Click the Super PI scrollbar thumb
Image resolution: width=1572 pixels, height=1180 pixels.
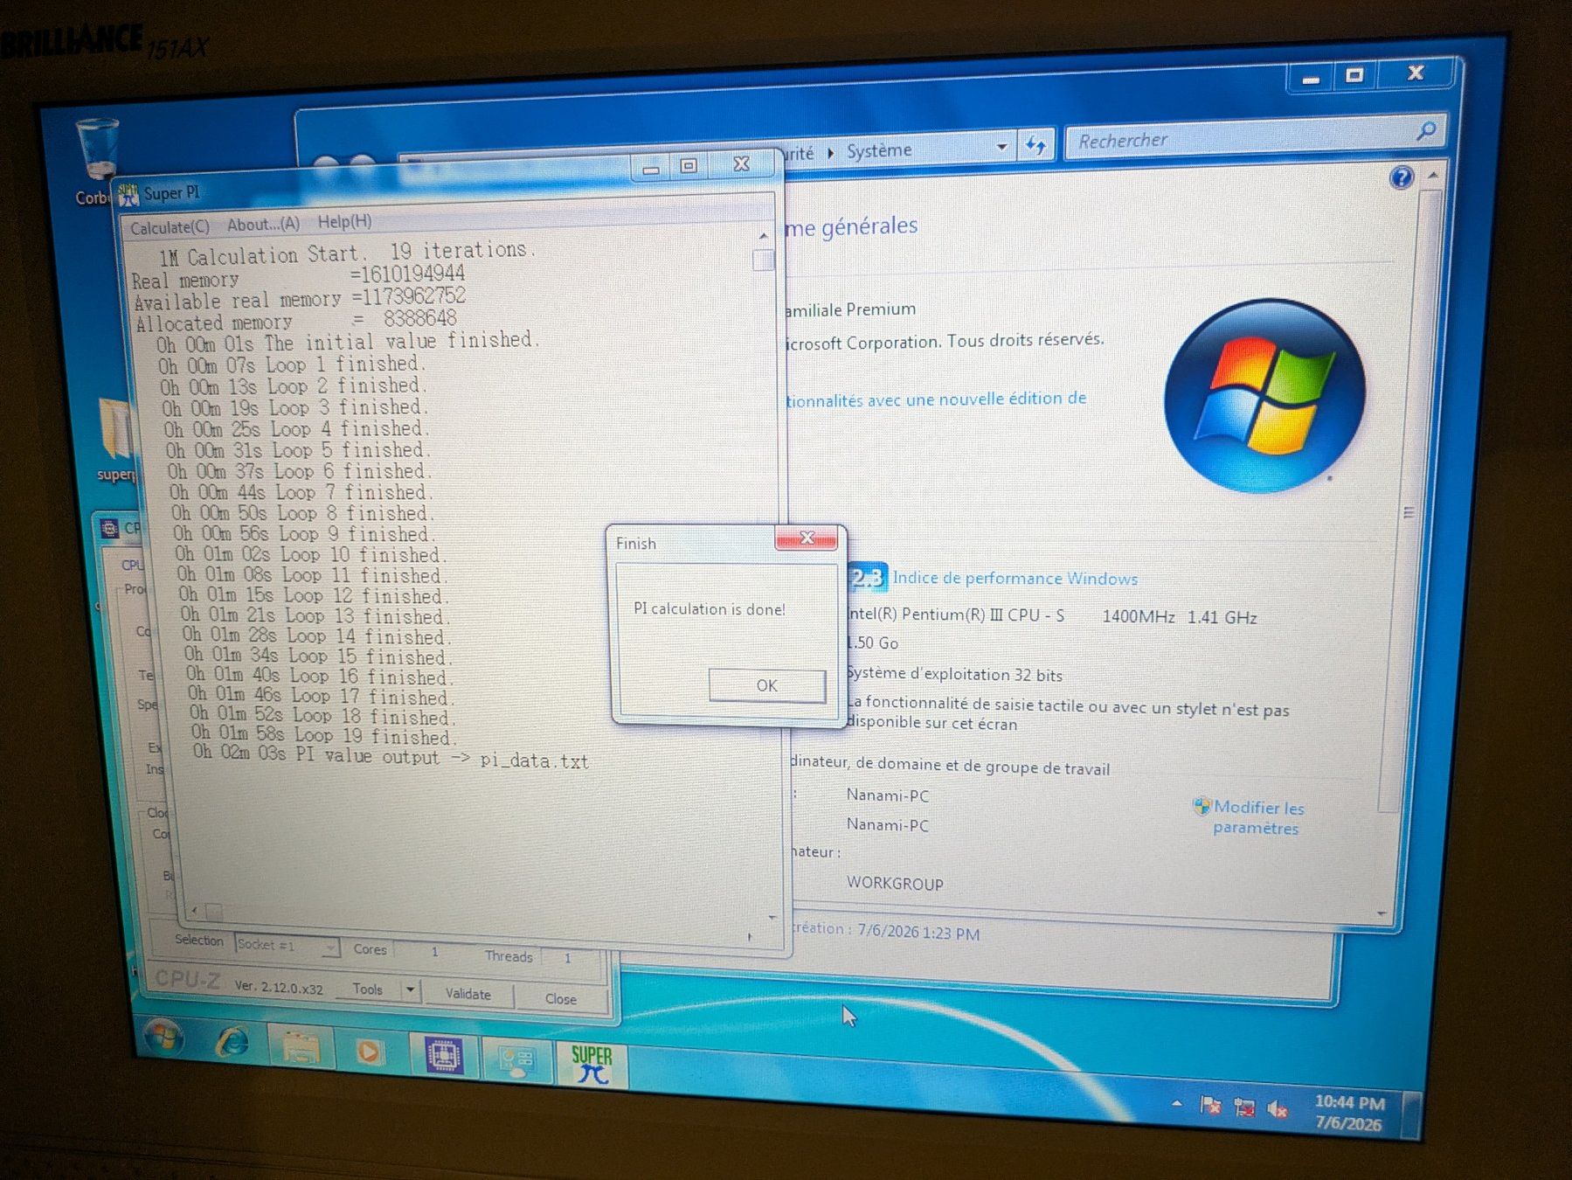point(764,260)
